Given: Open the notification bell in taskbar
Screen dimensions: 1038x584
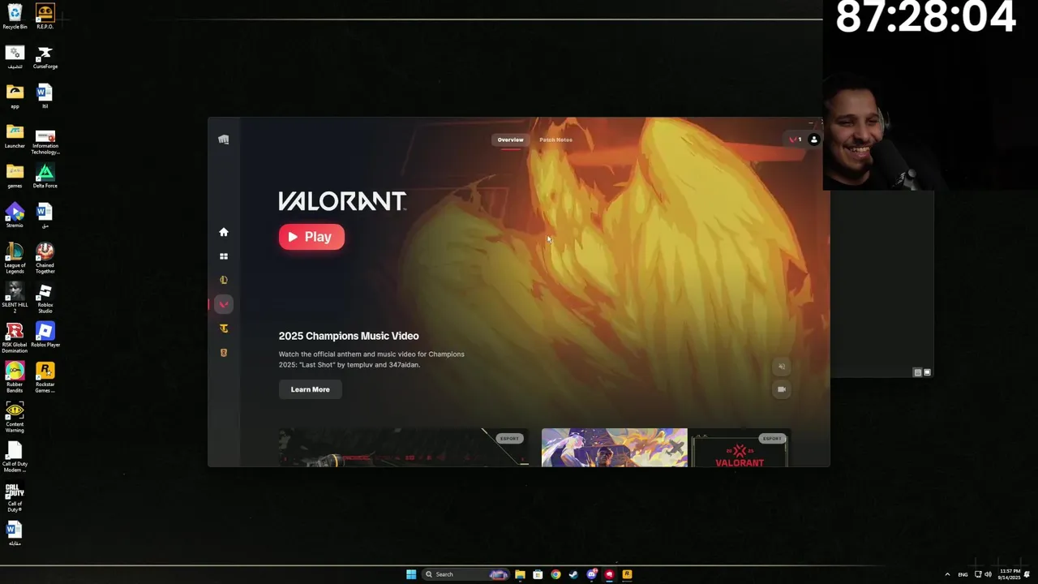Looking at the screenshot, I should click(x=1027, y=574).
